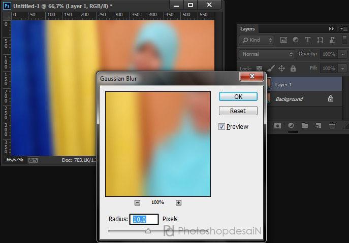The width and height of the screenshot is (349, 243).
Task: Click OK in Gaussian Blur dialog
Action: click(238, 96)
